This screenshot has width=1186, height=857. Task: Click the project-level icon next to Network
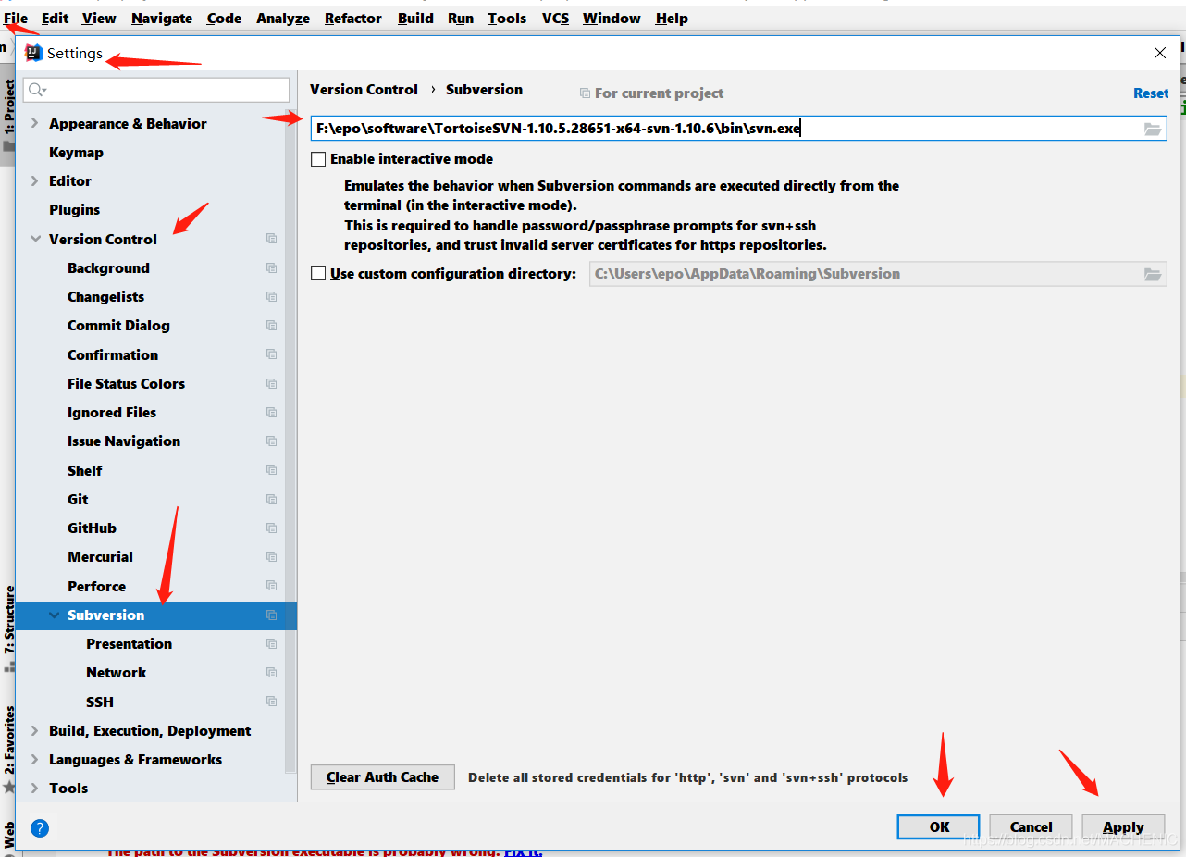(271, 673)
